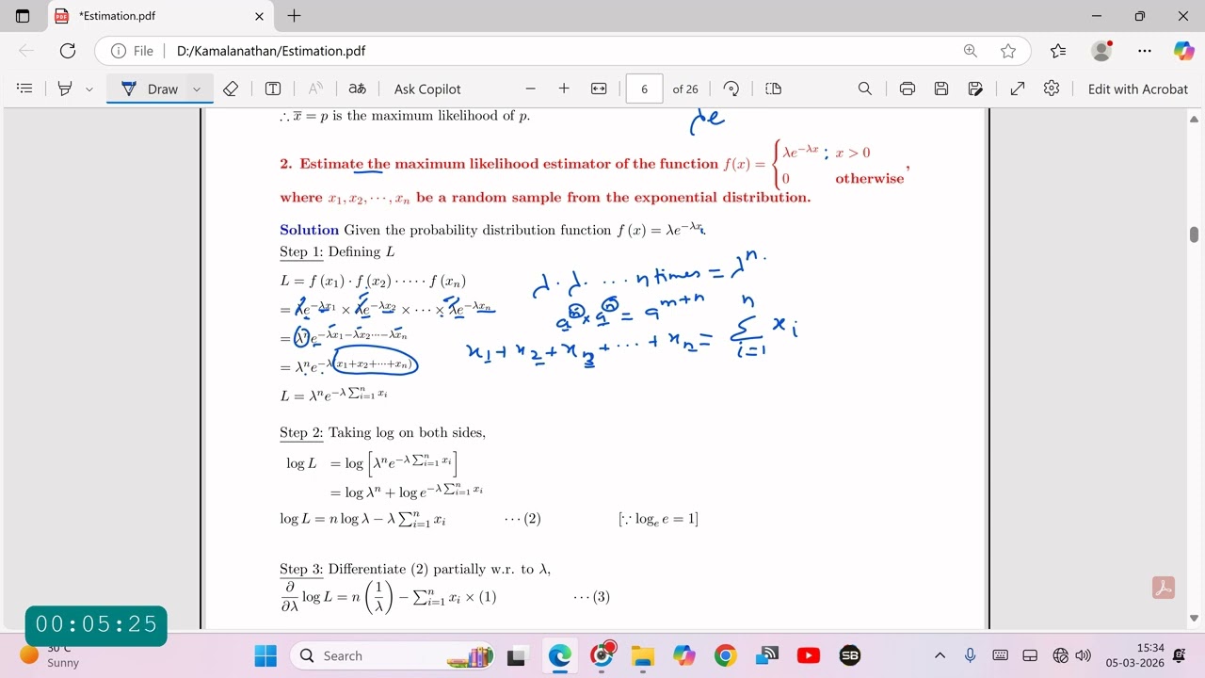
Task: Open the browser profile avatar
Action: 1101,51
